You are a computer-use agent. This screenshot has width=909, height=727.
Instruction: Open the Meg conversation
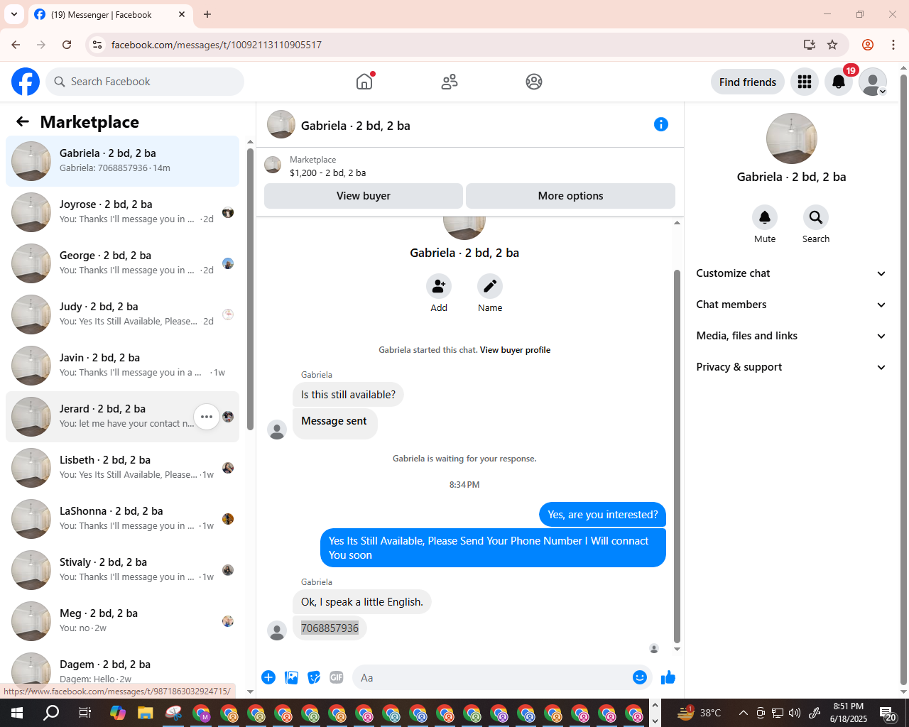pos(122,621)
